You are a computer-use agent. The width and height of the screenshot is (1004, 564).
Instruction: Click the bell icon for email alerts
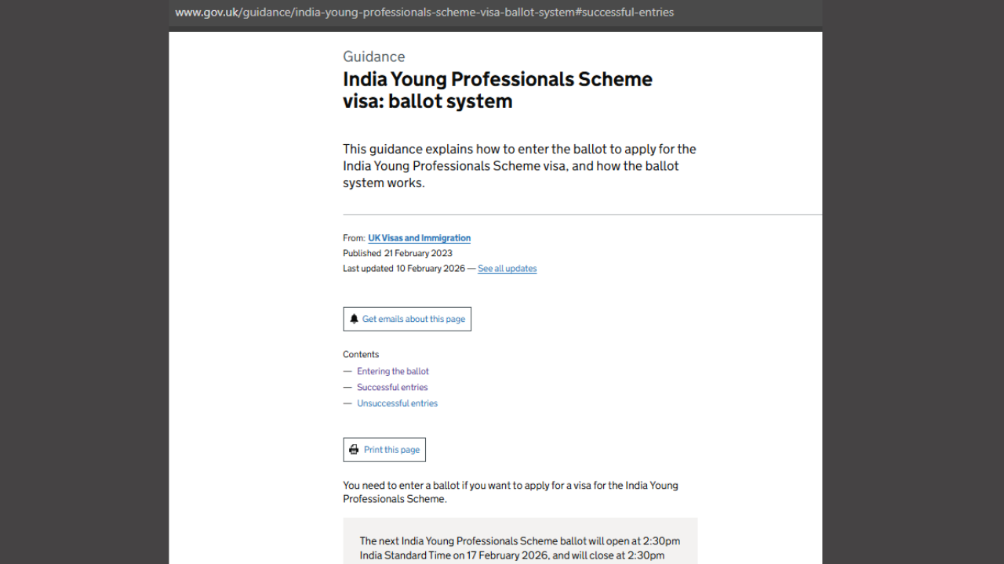[x=355, y=318]
